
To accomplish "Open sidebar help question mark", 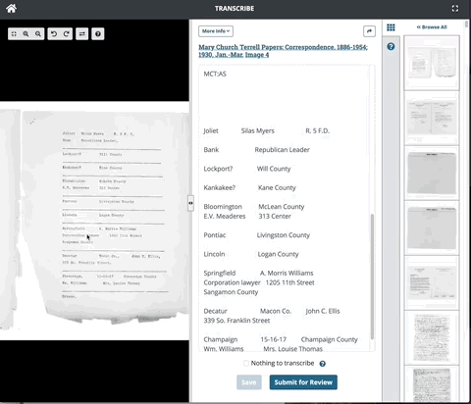I will click(391, 46).
